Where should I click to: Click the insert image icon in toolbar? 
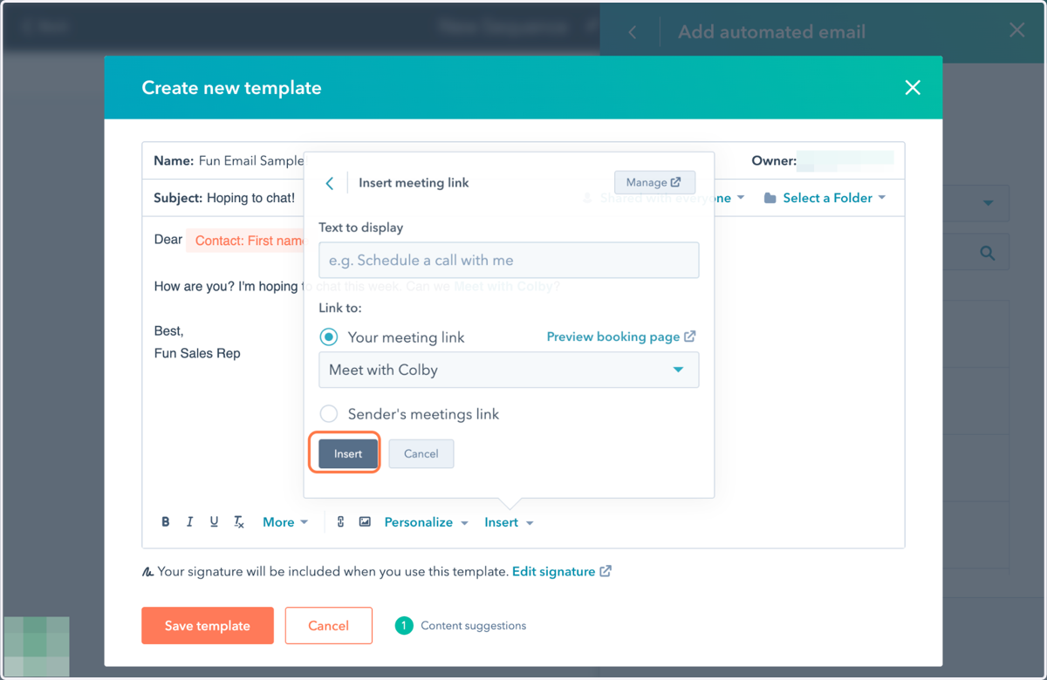pos(365,522)
